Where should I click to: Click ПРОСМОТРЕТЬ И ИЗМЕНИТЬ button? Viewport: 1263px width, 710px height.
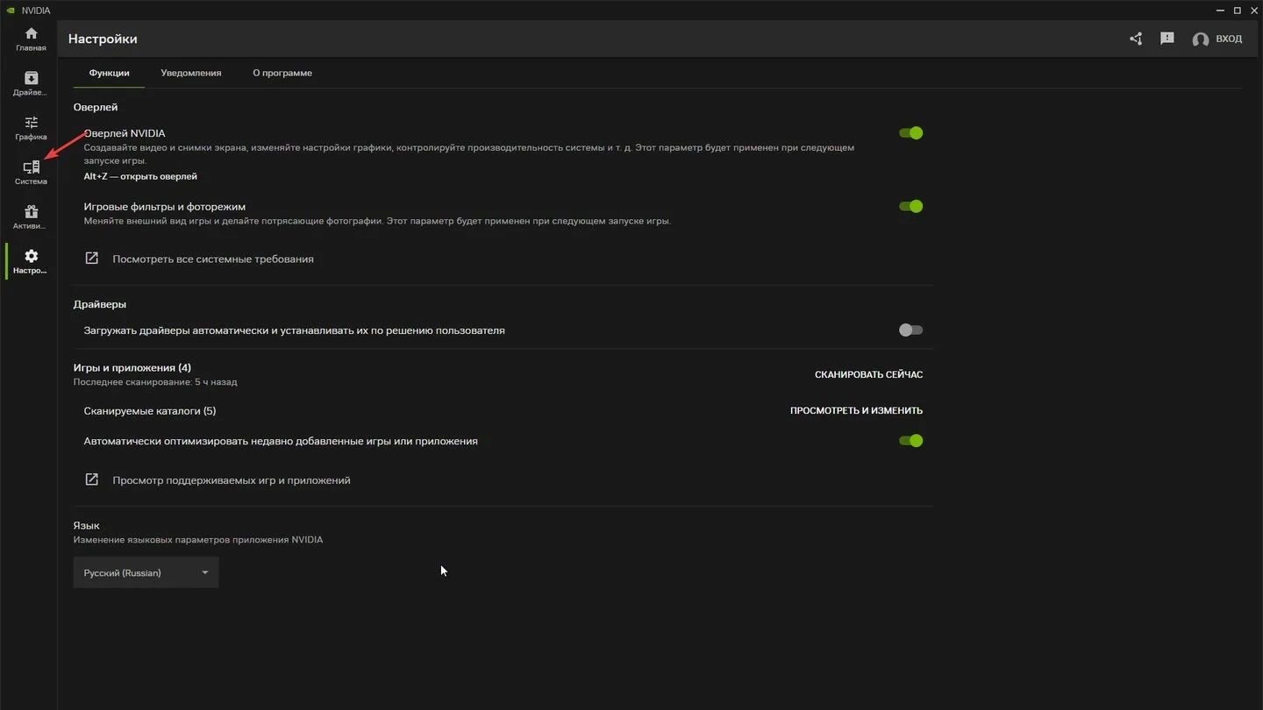click(856, 410)
